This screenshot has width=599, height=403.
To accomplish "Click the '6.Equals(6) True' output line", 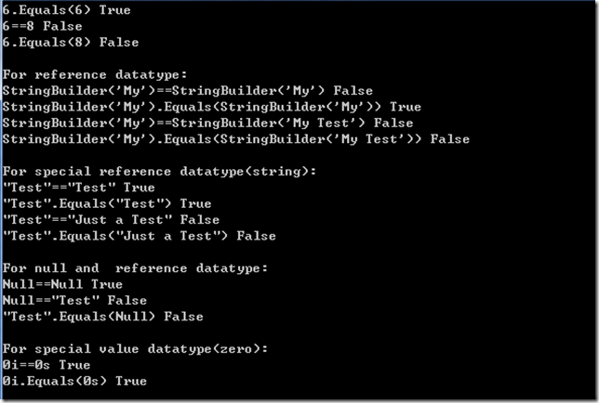I will click(x=66, y=10).
